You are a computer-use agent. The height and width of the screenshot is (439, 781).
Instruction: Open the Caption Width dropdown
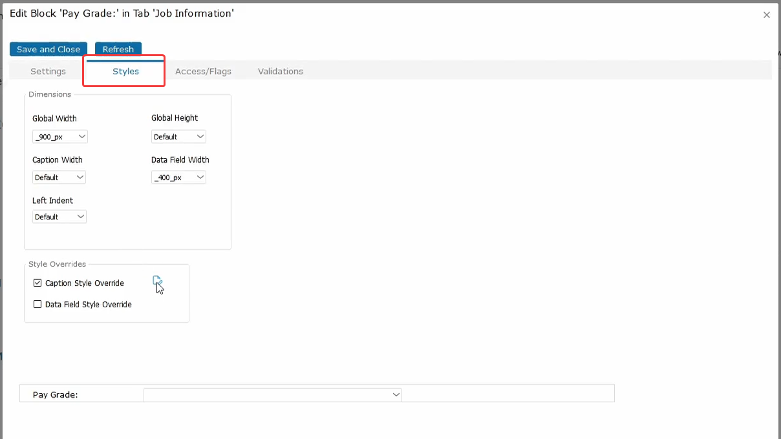pyautogui.click(x=59, y=177)
